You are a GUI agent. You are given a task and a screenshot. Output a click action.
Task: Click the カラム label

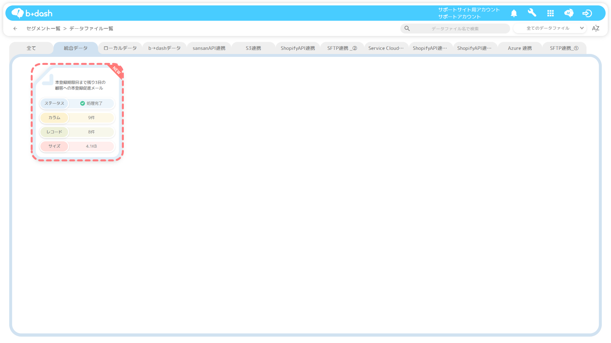54,118
